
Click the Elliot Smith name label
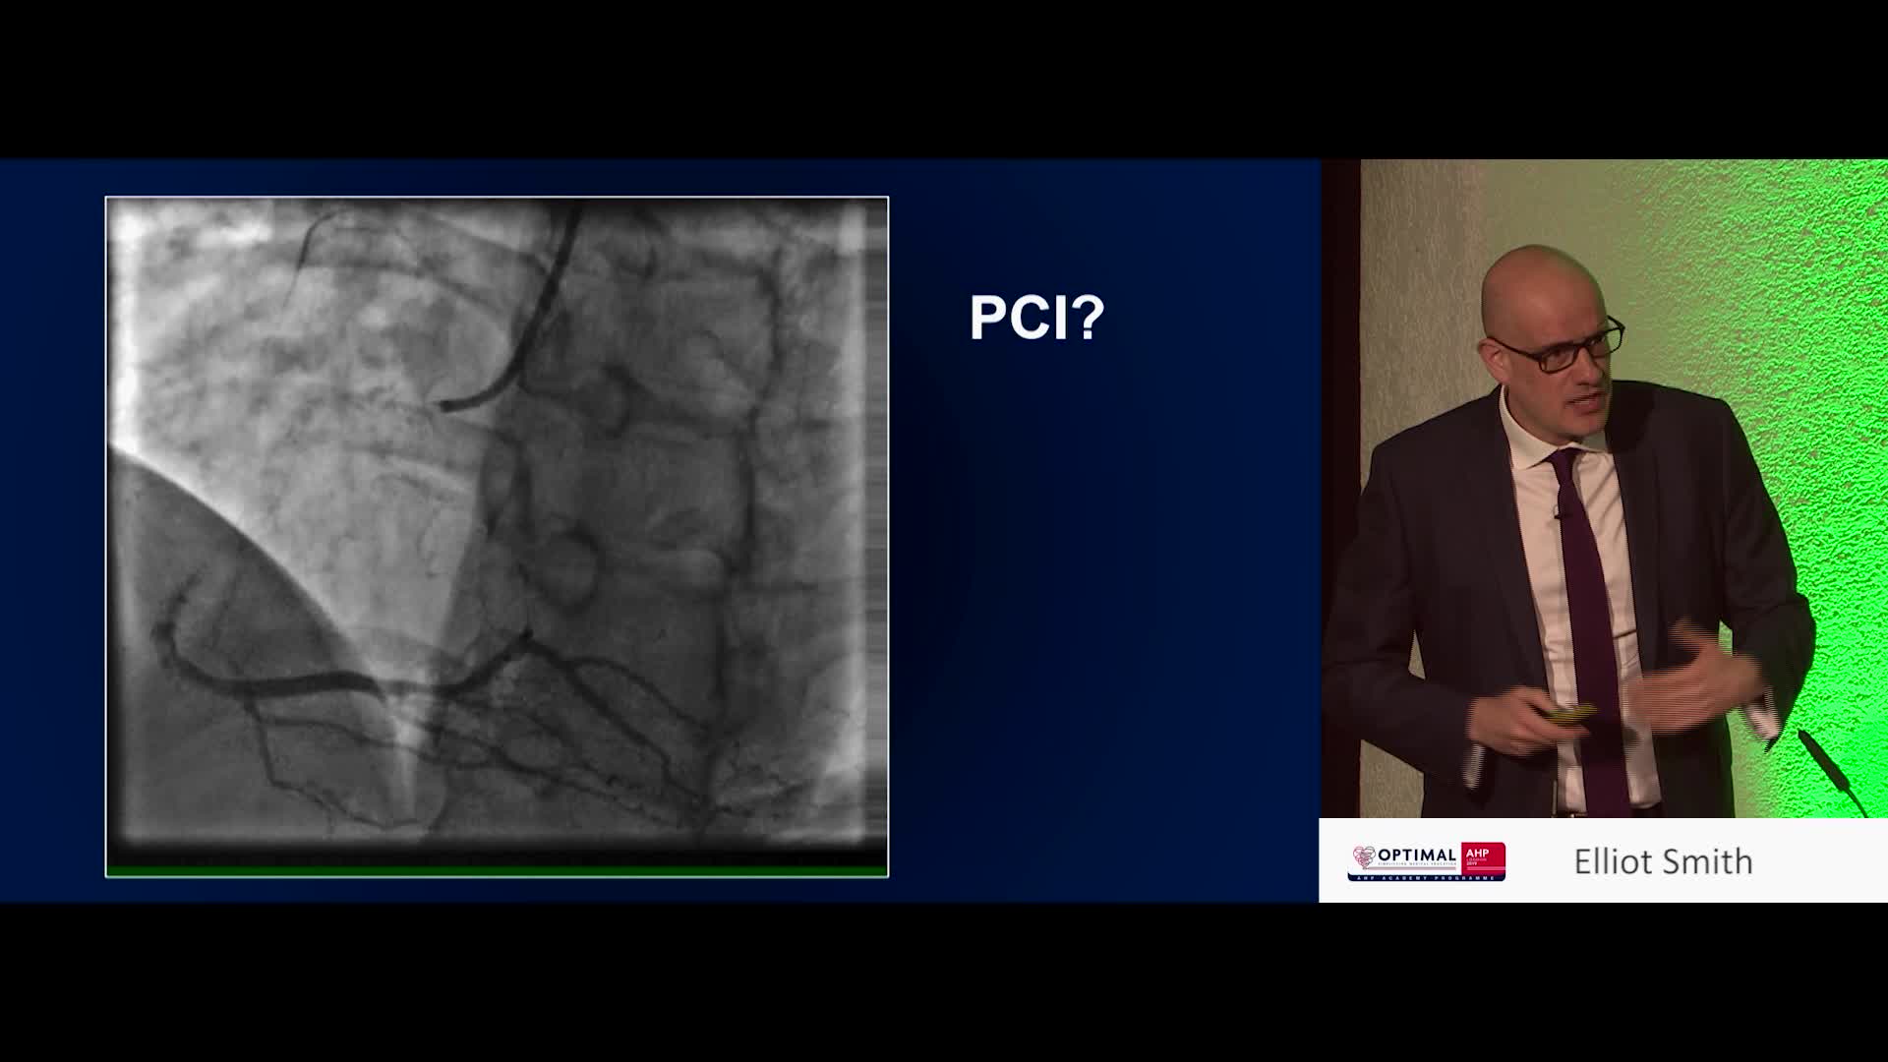tap(1663, 862)
